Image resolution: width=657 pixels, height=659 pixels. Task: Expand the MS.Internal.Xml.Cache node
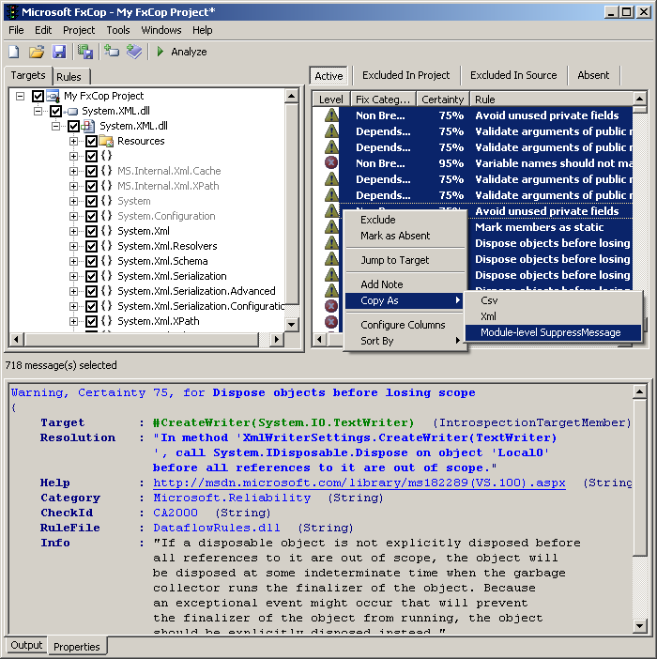pyautogui.click(x=73, y=171)
